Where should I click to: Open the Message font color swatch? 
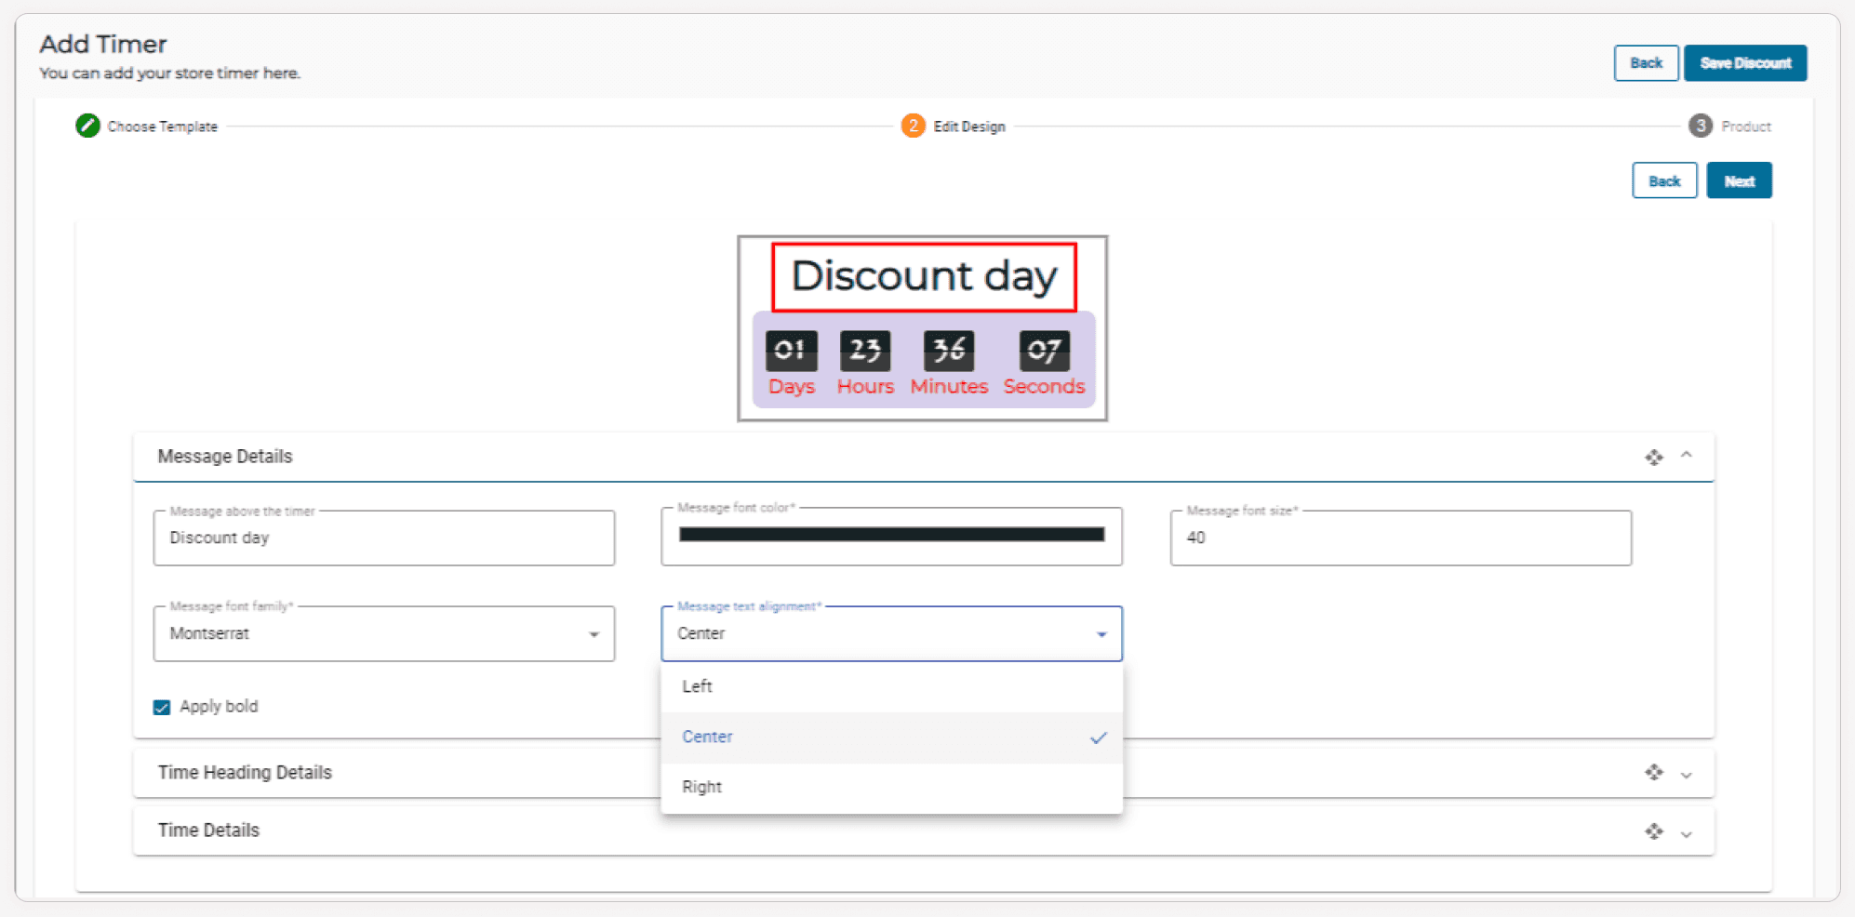(x=891, y=535)
